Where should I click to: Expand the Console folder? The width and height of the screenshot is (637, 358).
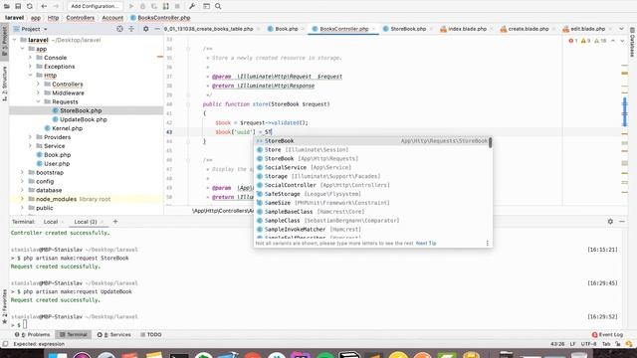coord(30,58)
